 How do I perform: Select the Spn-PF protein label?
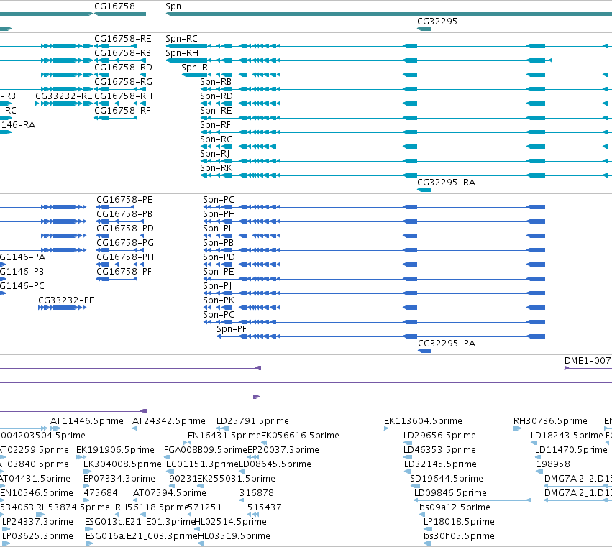(x=232, y=329)
